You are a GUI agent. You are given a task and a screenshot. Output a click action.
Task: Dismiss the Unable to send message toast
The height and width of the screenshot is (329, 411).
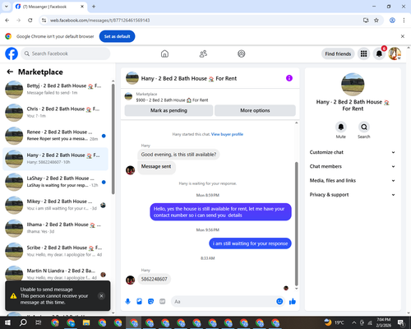pyautogui.click(x=101, y=296)
